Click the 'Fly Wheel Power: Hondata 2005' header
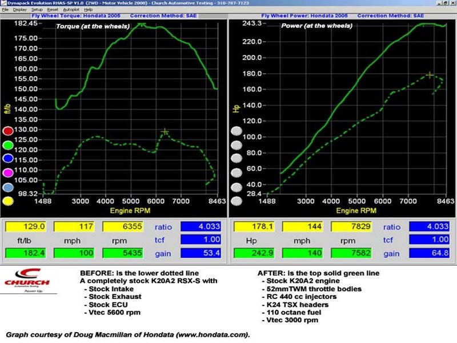 [304, 16]
